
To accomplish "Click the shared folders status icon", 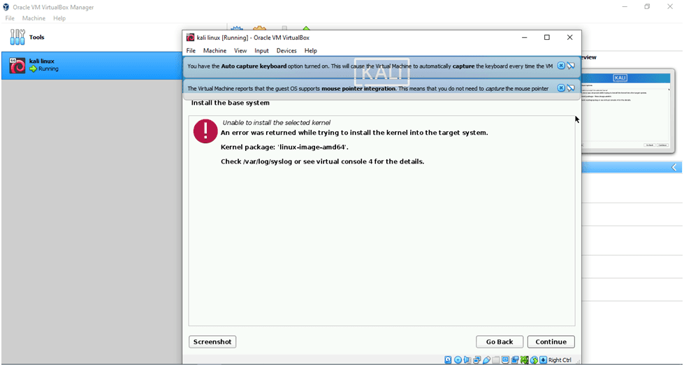I will [x=495, y=360].
